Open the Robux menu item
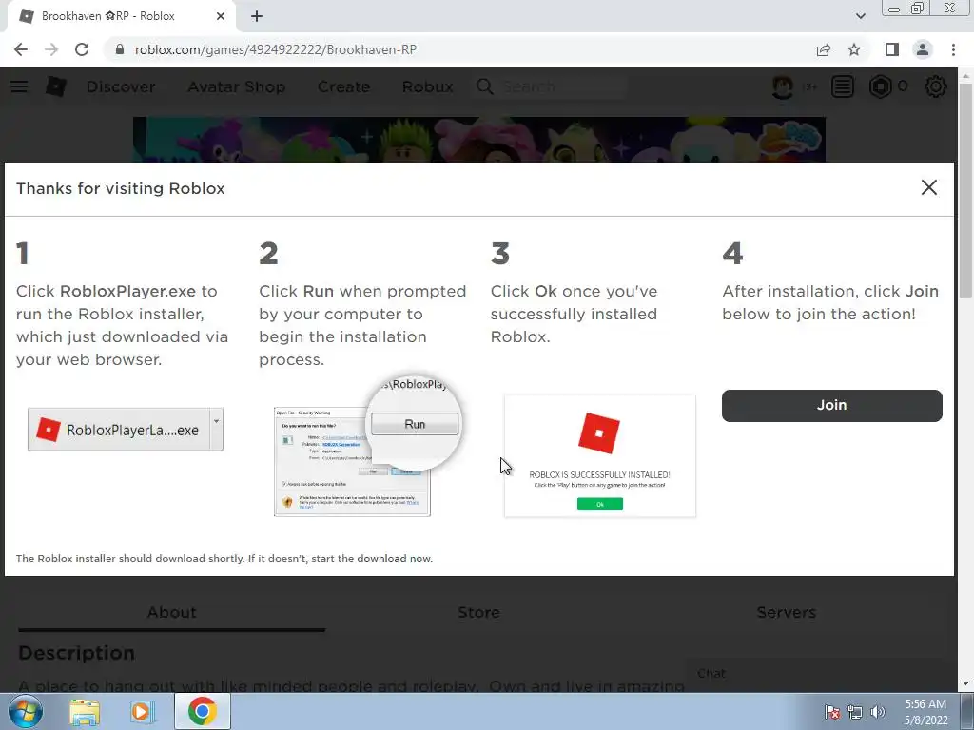Viewport: 974px width, 730px height. pos(428,86)
